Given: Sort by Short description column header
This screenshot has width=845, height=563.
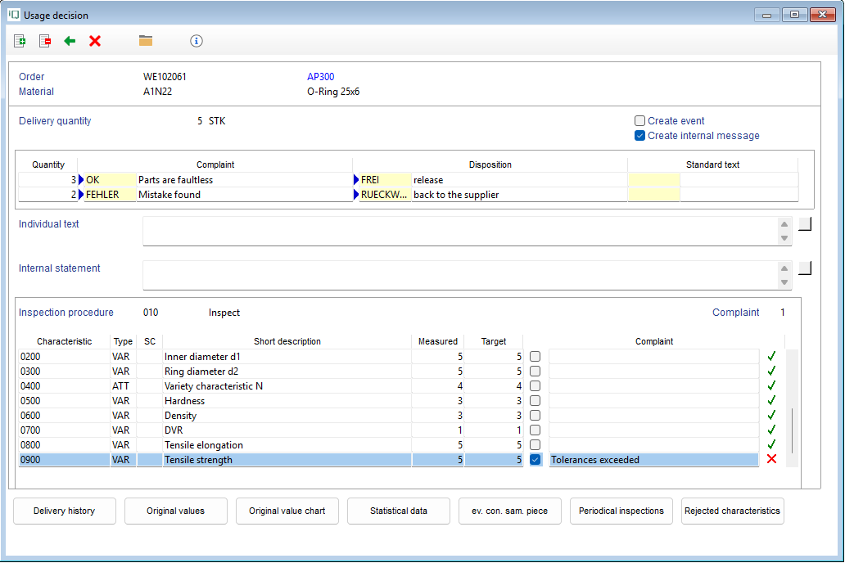Looking at the screenshot, I should [x=287, y=341].
